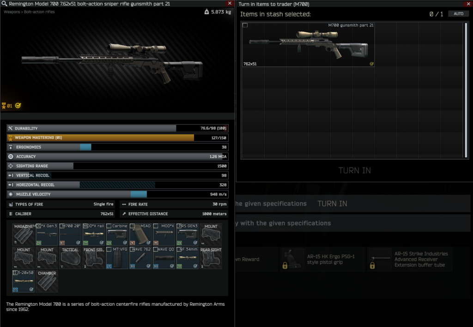
Task: Select the 3-20x50 scope mod slot
Action: pyautogui.click(x=24, y=281)
